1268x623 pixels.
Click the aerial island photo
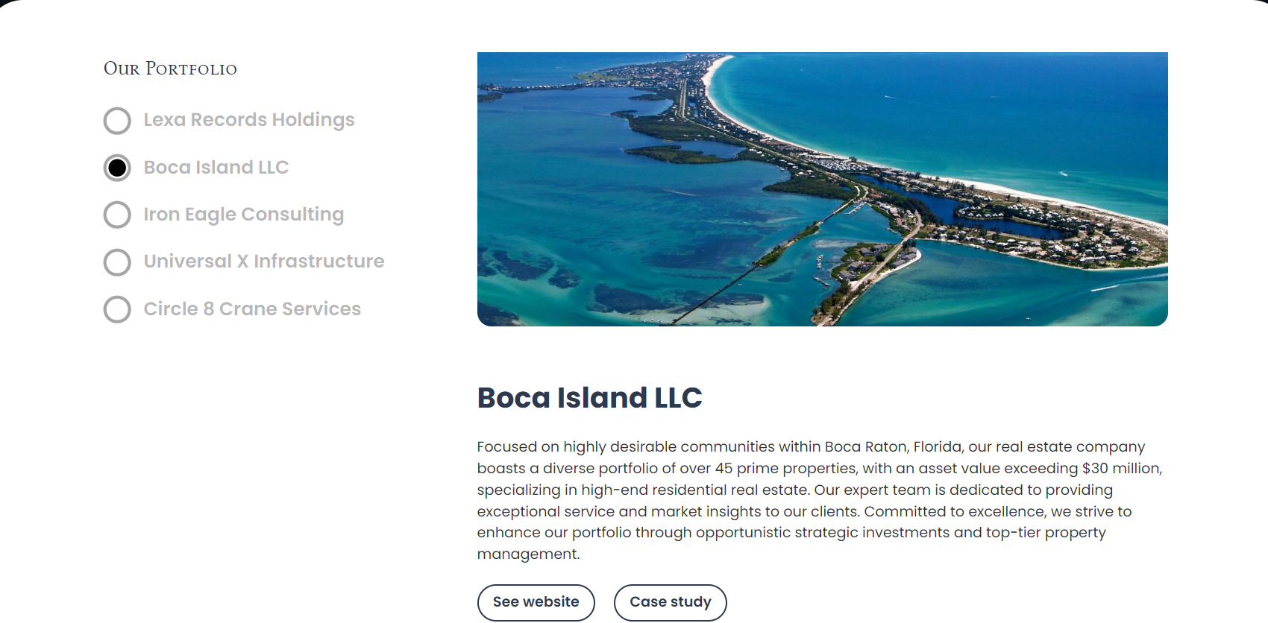tap(822, 189)
